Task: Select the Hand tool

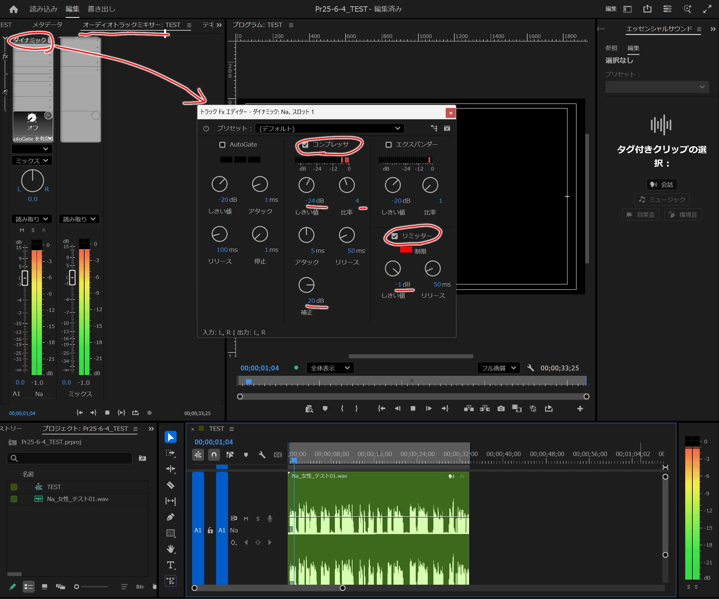Action: click(x=170, y=549)
